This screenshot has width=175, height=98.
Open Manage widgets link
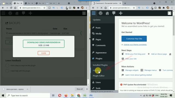point(132,70)
